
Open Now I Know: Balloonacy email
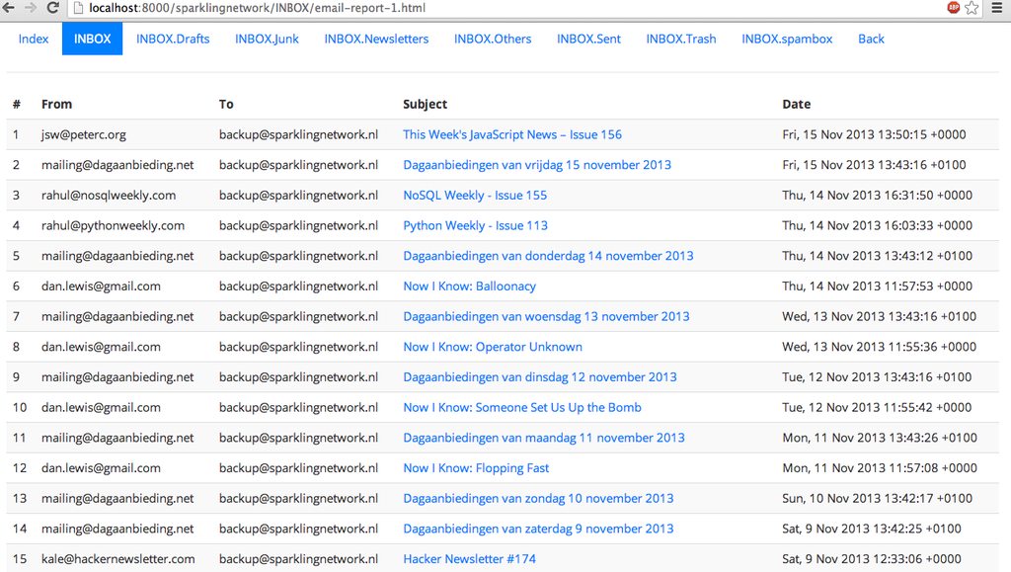[469, 286]
